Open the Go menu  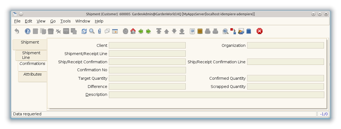53,21
